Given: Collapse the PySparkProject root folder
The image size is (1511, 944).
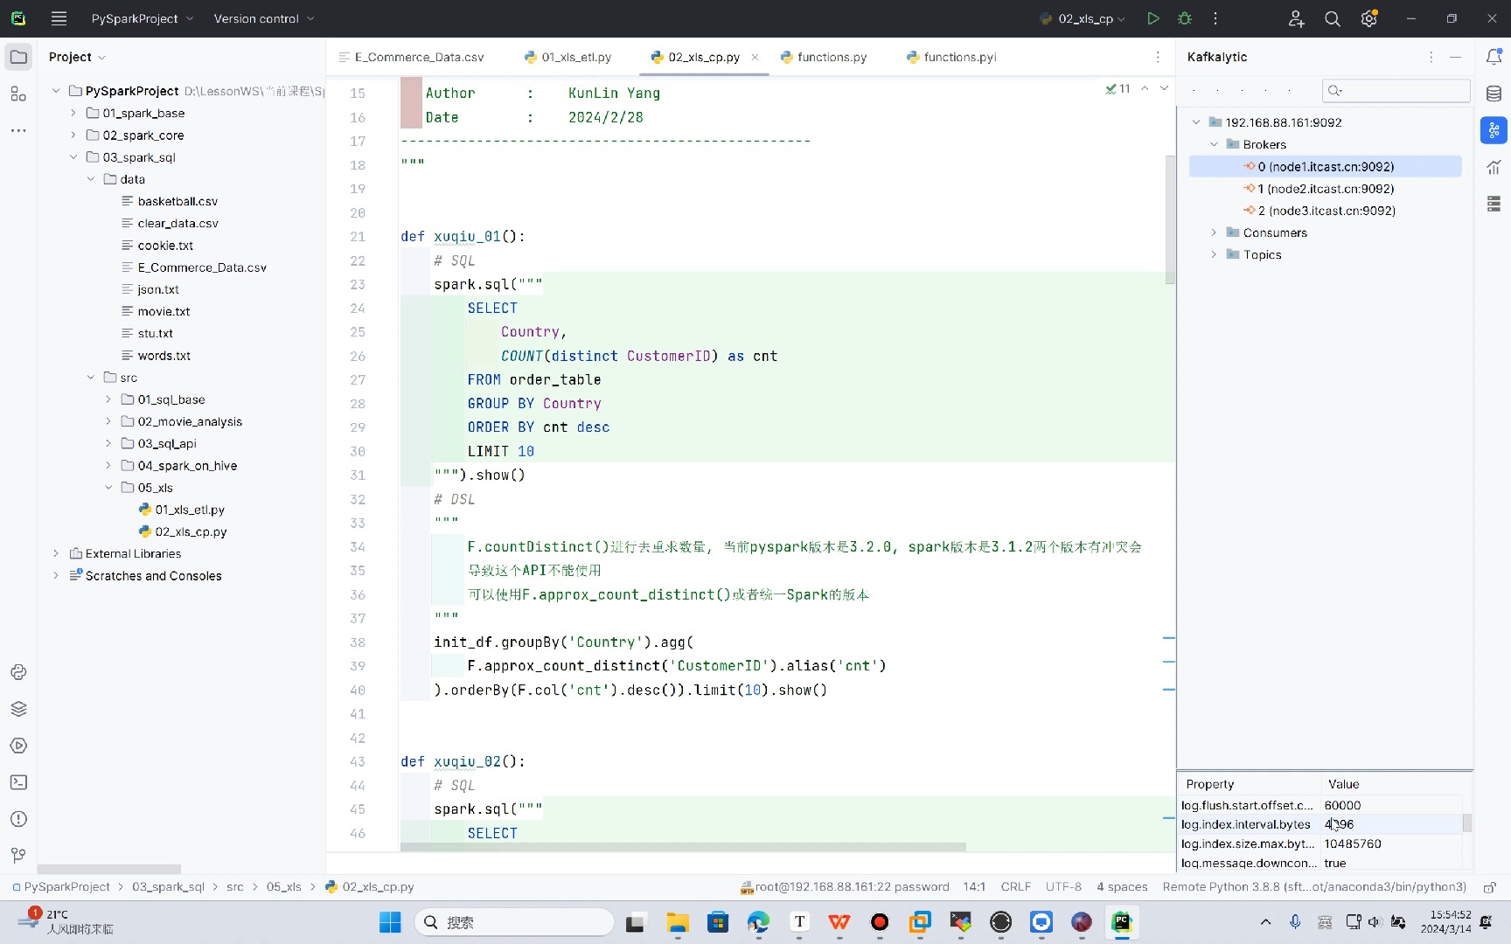Looking at the screenshot, I should pos(56,91).
